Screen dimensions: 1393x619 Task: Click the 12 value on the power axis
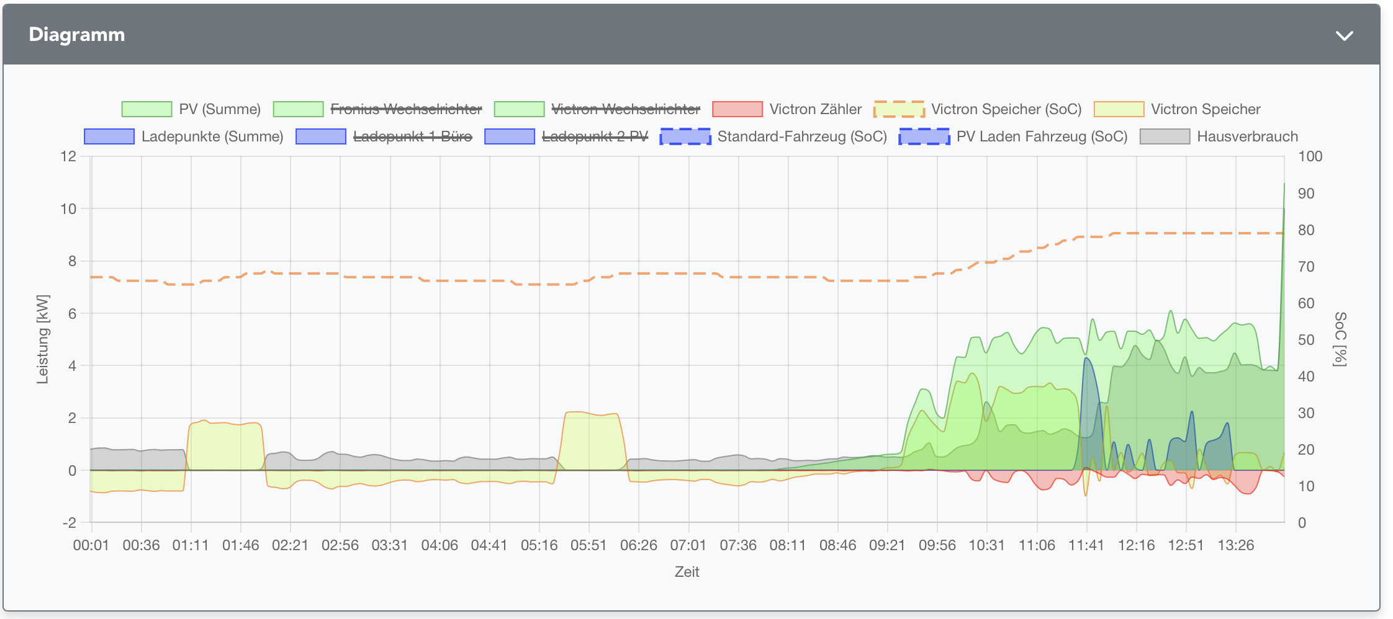point(68,156)
